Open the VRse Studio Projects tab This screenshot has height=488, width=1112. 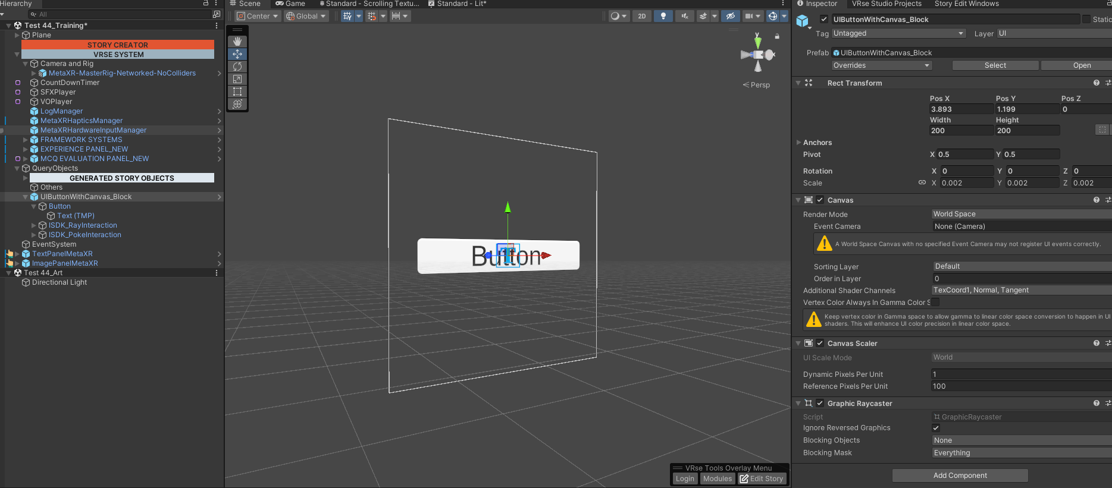(887, 4)
